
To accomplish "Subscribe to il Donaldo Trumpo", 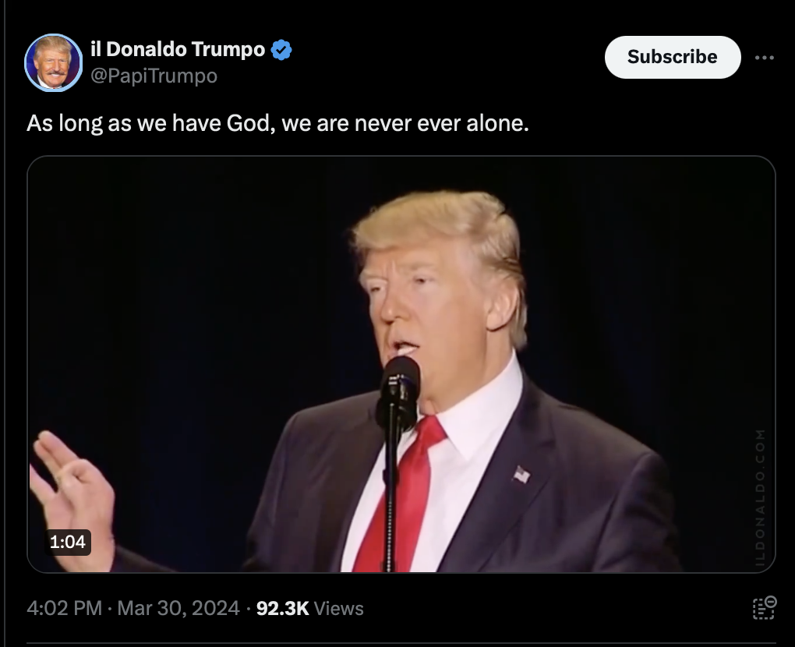I will coord(673,57).
